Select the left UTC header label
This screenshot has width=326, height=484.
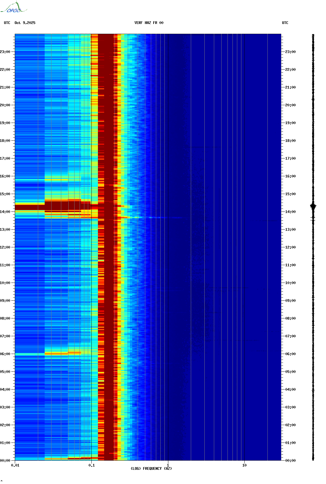pos(7,23)
